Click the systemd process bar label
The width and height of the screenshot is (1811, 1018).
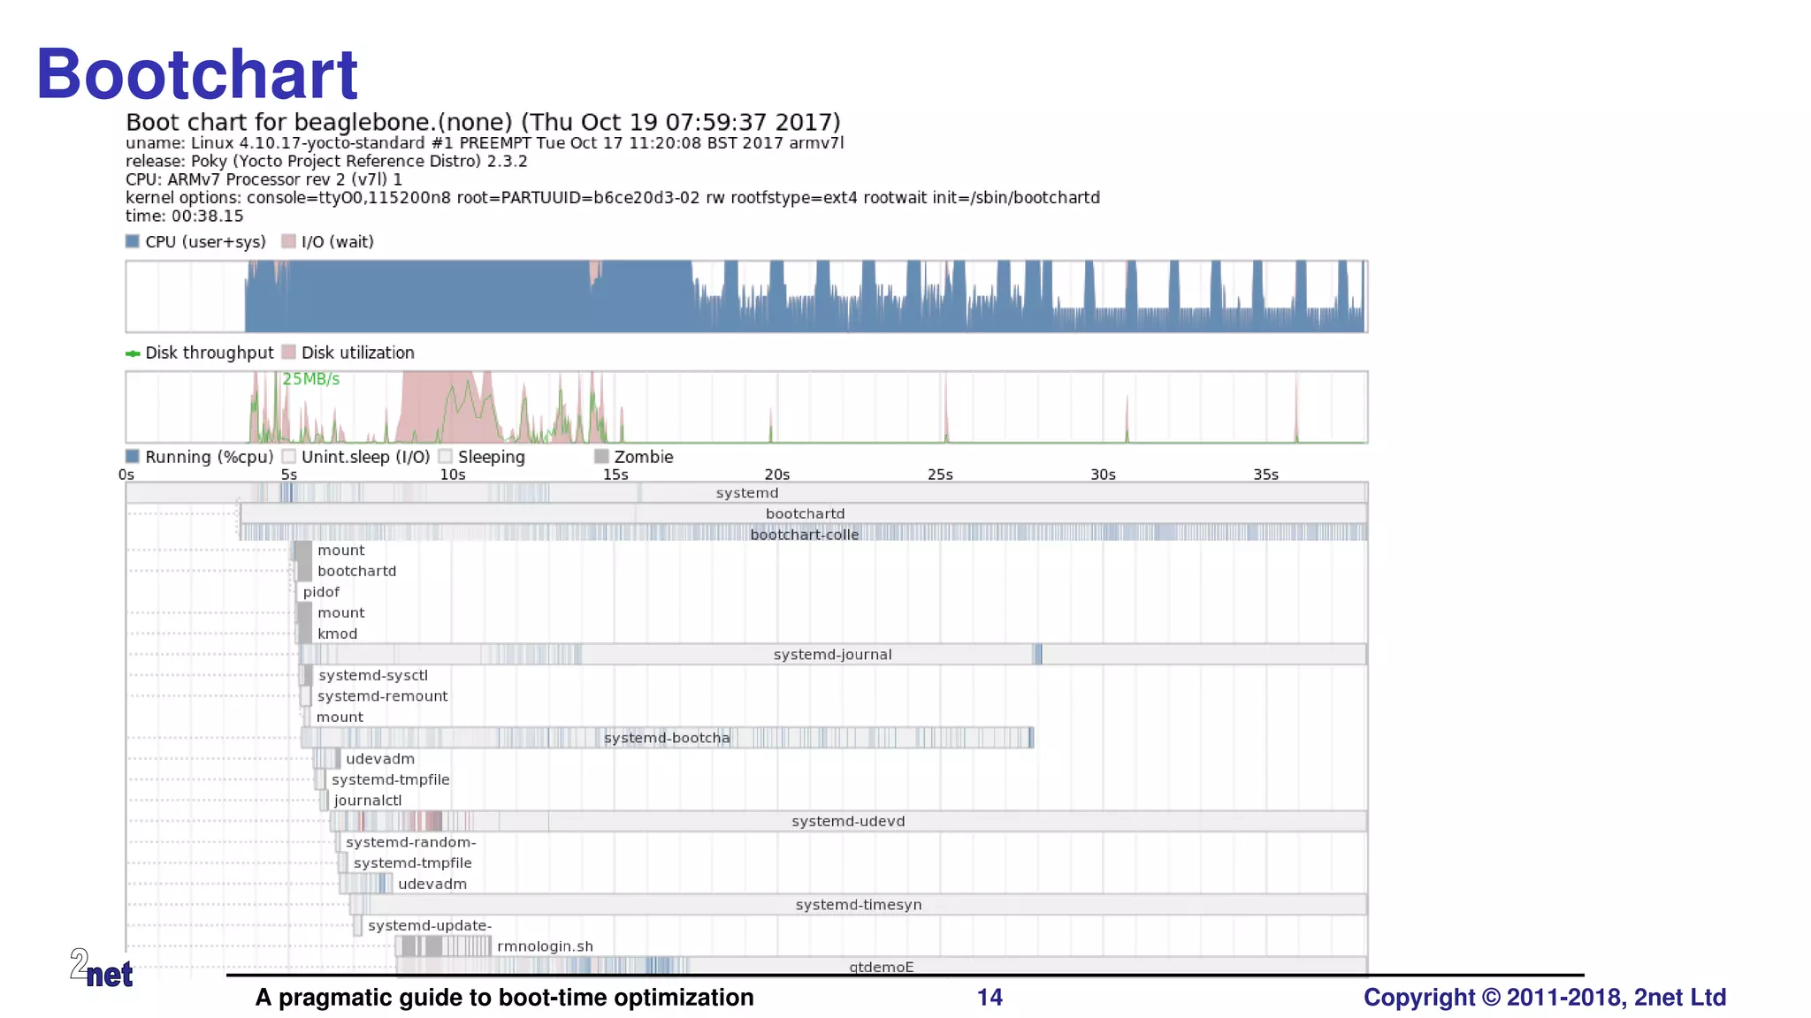(746, 493)
